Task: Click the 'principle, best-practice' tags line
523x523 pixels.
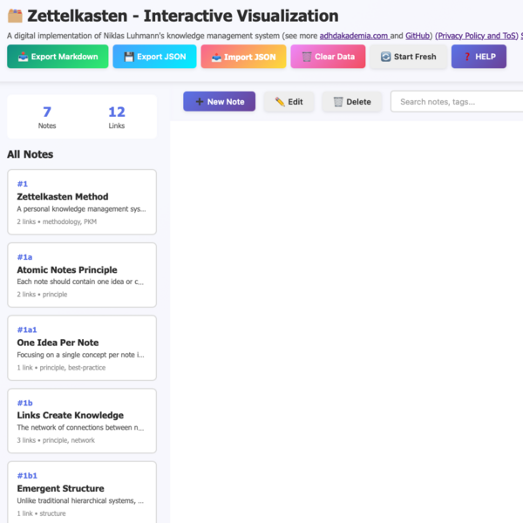Action: click(72, 368)
